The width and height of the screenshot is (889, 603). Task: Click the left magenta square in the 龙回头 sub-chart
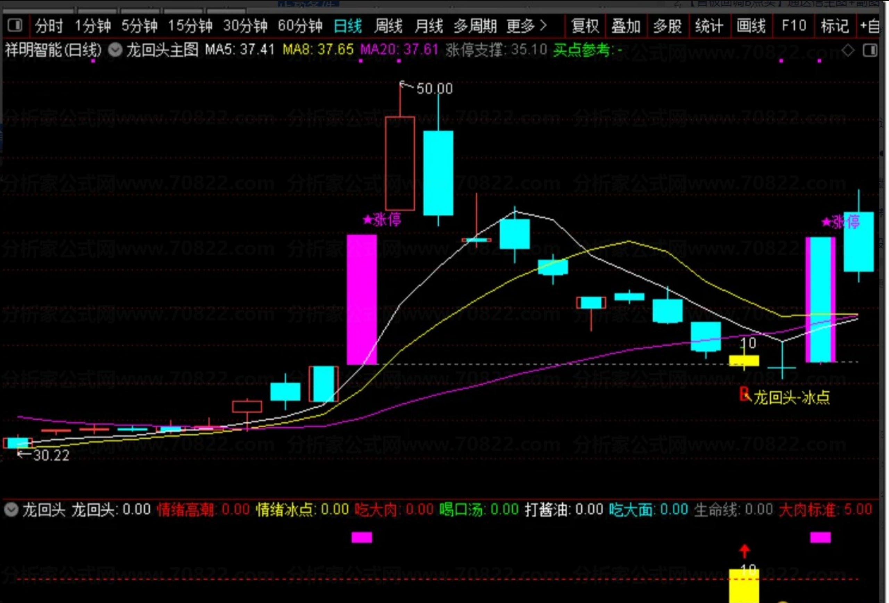(x=362, y=538)
